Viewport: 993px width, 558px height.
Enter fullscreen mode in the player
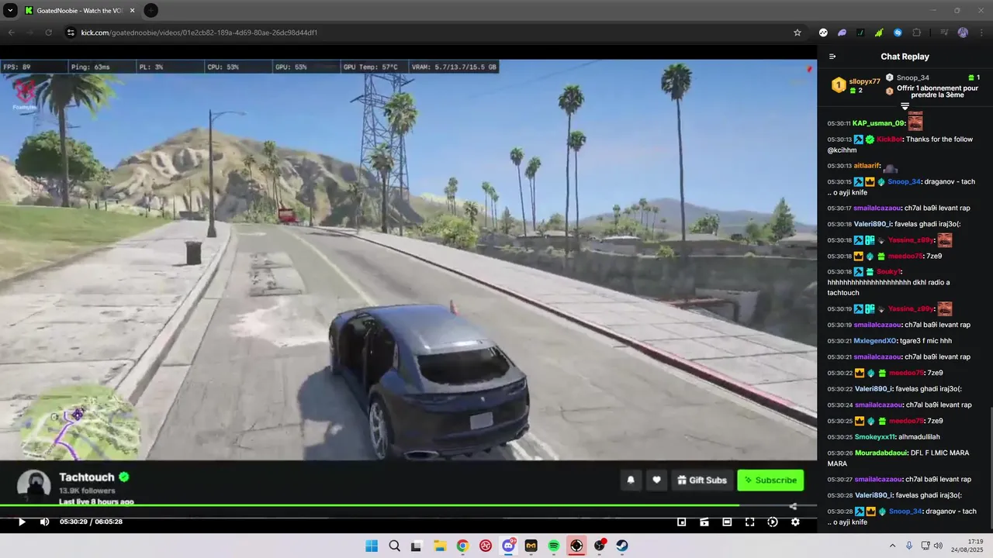click(749, 522)
